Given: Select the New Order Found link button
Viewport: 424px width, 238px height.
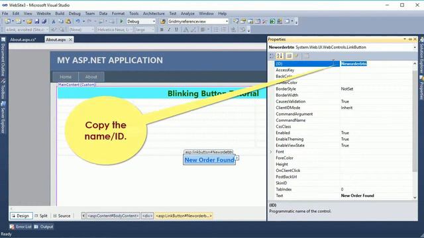Looking at the screenshot, I should [209, 160].
